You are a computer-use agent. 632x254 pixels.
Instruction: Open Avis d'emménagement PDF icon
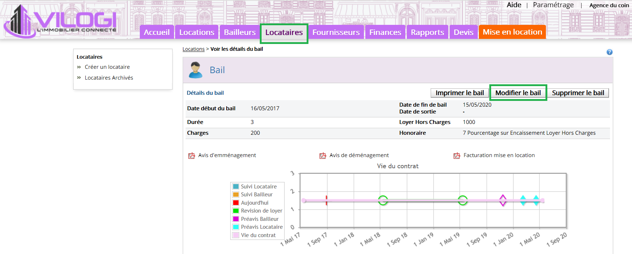[x=192, y=156]
